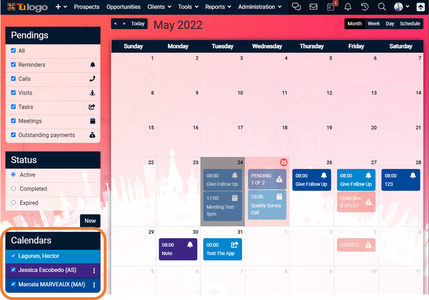Click bell icon on the Note reminder

click(190, 245)
